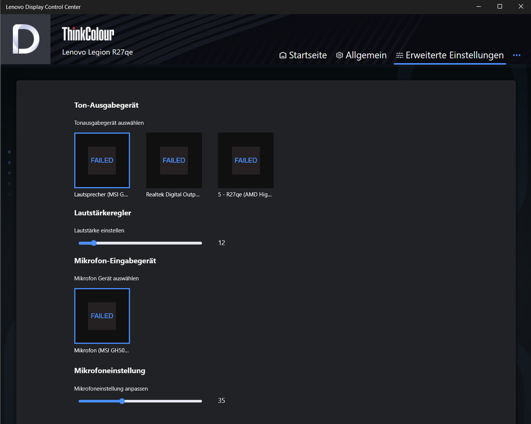Click the Mikrofon-Eingabegerät heading
531x424 pixels.
click(115, 261)
